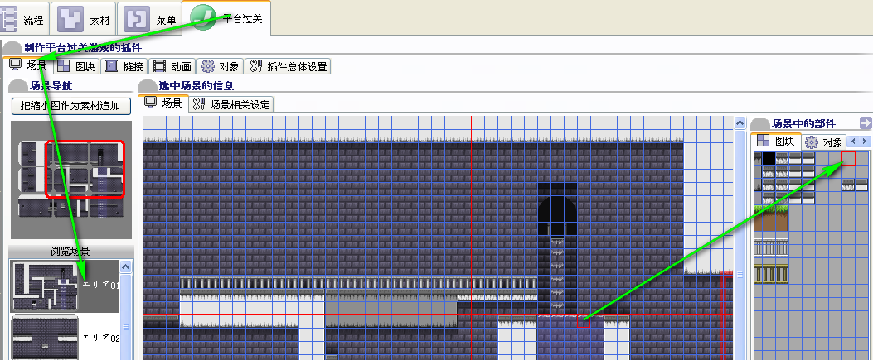Image resolution: width=873 pixels, height=360 pixels.
Task: Switch to the 流程 top tab
Action: [x=23, y=19]
